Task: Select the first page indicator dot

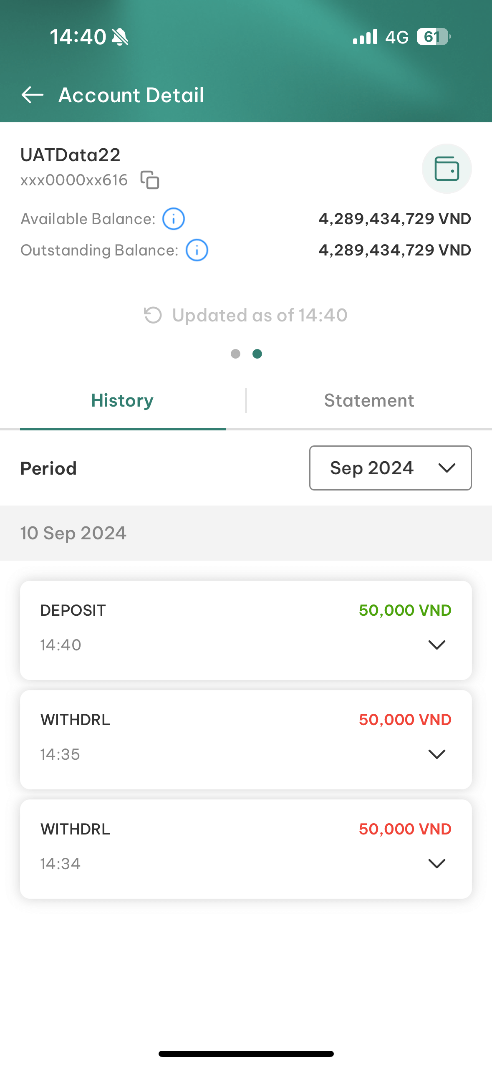Action: (x=235, y=354)
